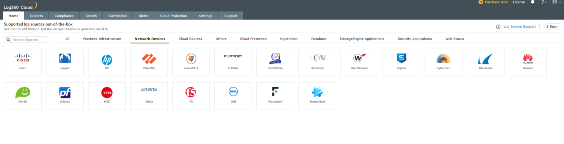Select the Juniper log source
The image size is (564, 144).
point(65,63)
